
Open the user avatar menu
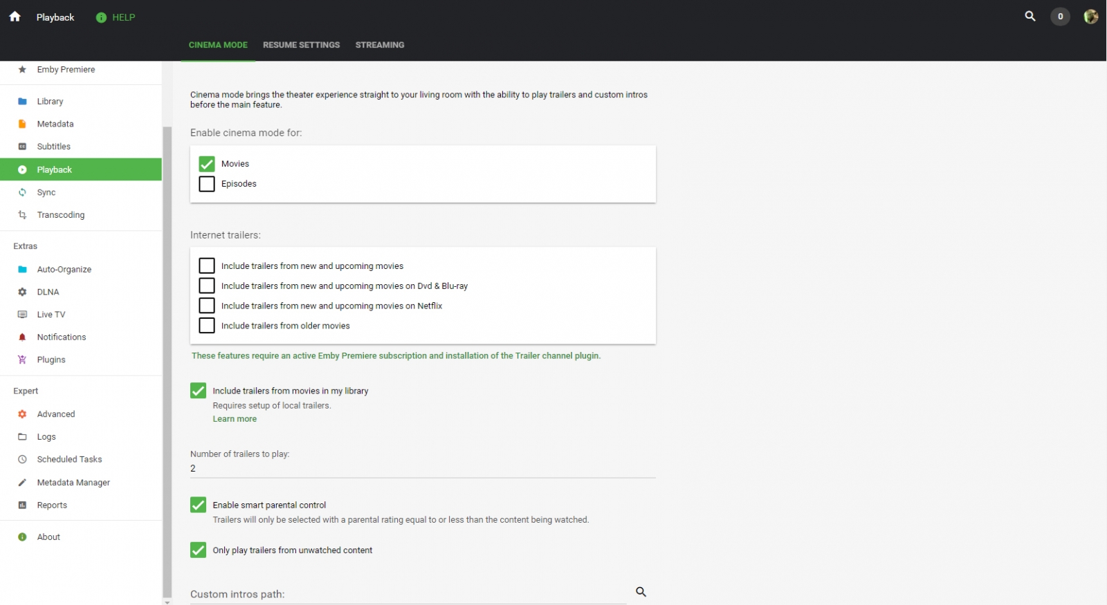pos(1091,17)
